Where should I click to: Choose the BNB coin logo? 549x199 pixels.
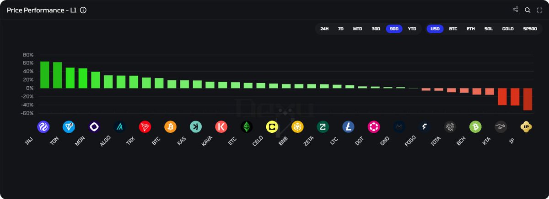pyautogui.click(x=298, y=127)
